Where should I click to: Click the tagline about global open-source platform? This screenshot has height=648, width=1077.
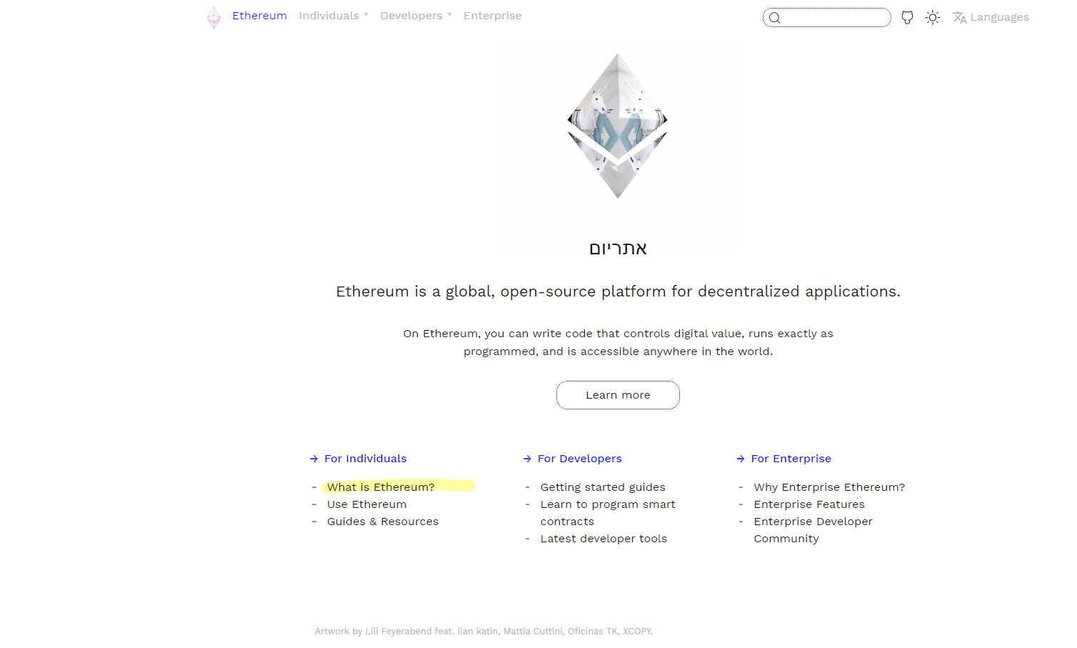click(618, 291)
